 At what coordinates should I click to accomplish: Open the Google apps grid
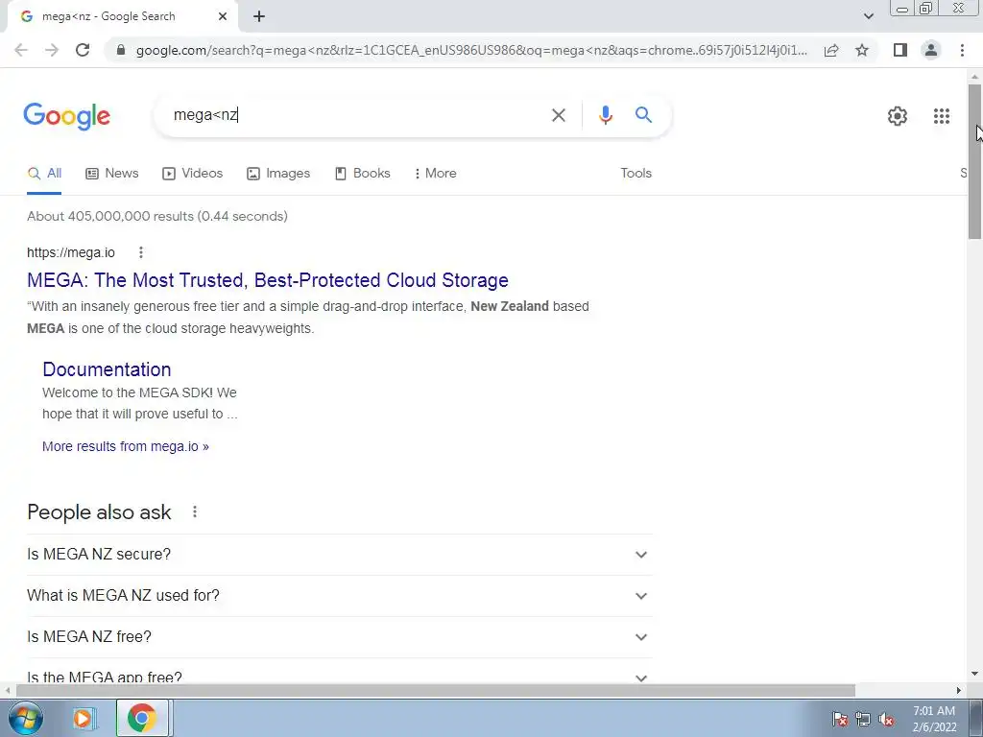941,116
